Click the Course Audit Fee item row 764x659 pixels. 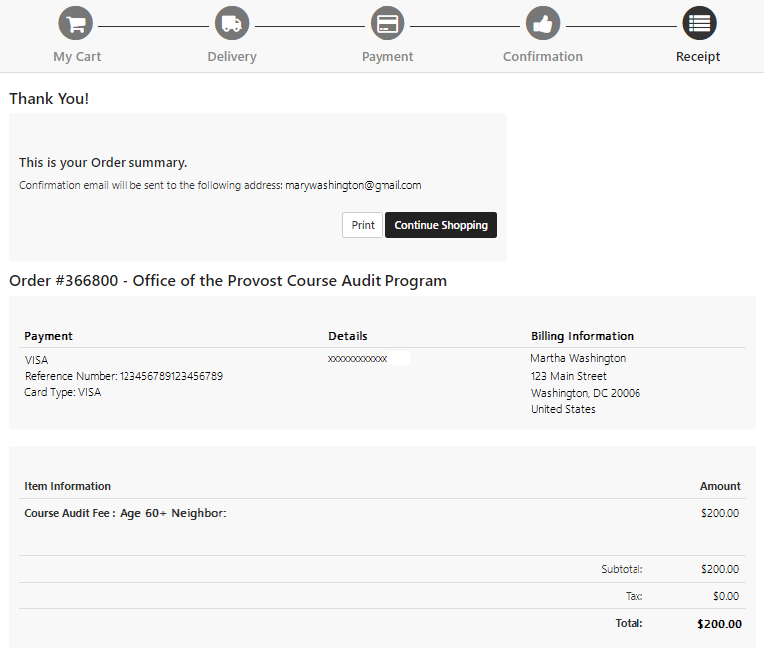[x=126, y=513]
